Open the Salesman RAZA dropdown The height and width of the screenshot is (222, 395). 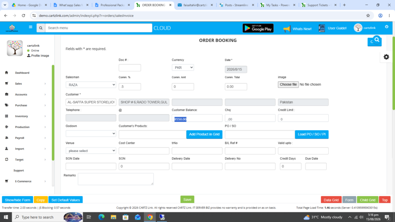pos(91,85)
